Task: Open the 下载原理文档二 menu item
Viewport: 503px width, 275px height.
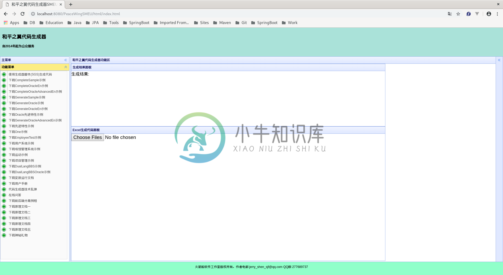Action: (20, 212)
